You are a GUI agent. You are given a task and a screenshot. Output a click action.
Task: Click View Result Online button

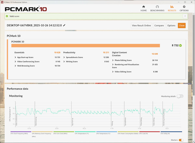point(141,25)
